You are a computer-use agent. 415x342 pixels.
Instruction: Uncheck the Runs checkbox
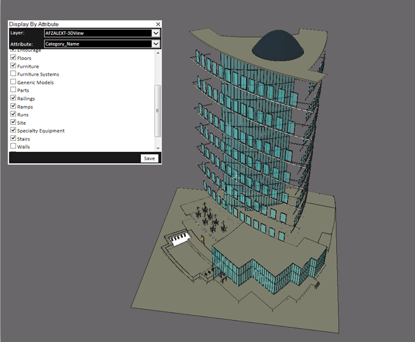pos(13,114)
